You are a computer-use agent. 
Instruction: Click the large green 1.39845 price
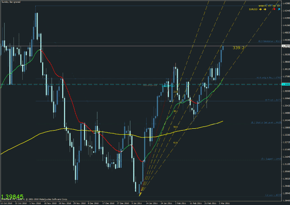click(12, 197)
